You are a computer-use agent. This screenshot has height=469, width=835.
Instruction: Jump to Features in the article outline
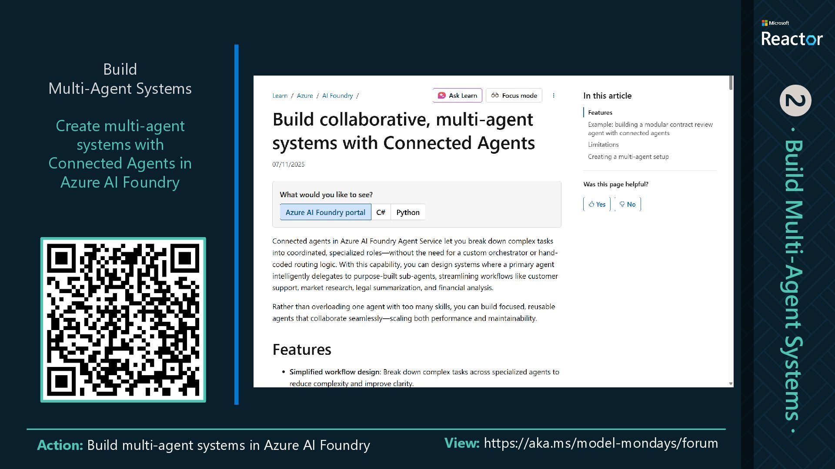[x=600, y=112]
